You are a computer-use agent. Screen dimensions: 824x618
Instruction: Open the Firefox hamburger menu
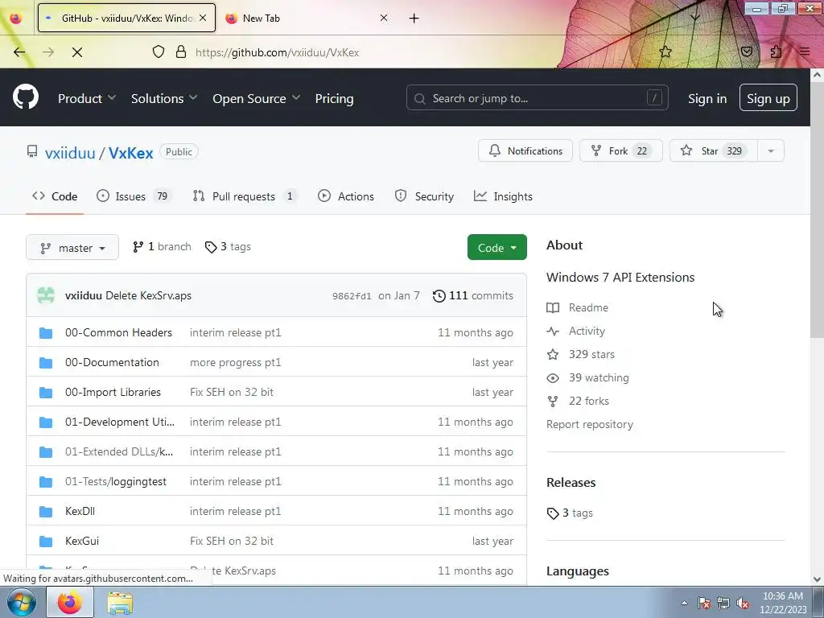[x=805, y=51]
